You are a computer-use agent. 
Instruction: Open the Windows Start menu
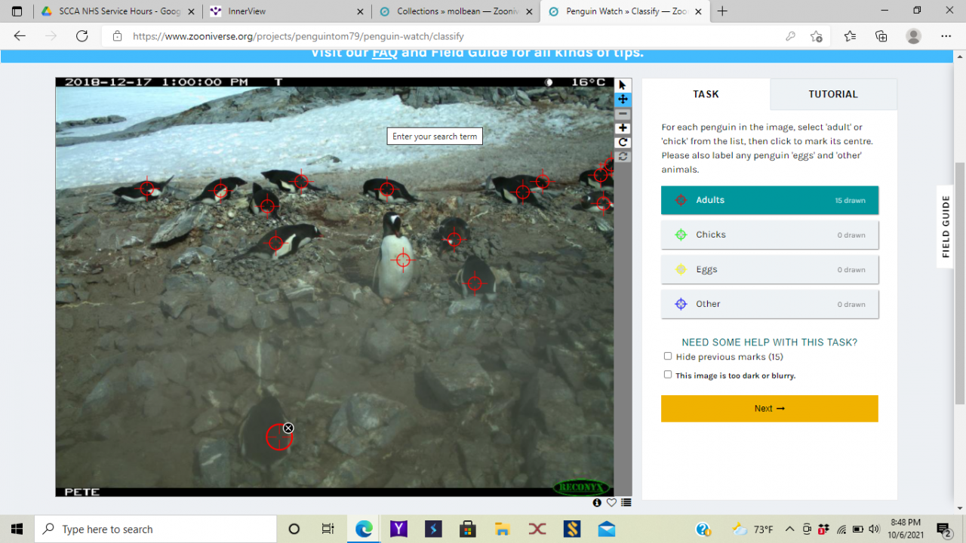17,529
